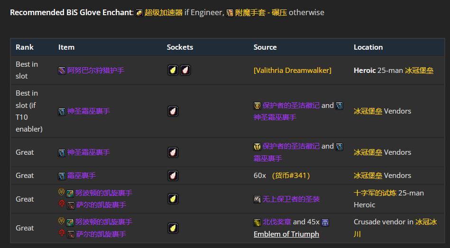Click the red gem socket beside yellow in first row
The image size is (450, 248).
[x=185, y=70]
